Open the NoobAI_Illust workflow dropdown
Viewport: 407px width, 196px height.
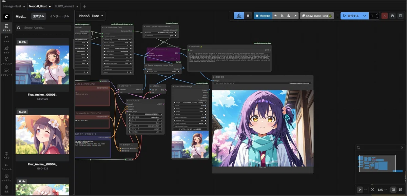pos(91,16)
